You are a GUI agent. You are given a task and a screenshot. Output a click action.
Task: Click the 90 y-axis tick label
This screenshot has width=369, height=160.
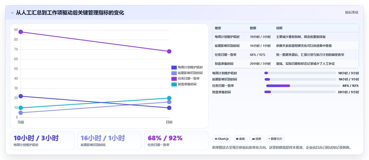coord(16,30)
